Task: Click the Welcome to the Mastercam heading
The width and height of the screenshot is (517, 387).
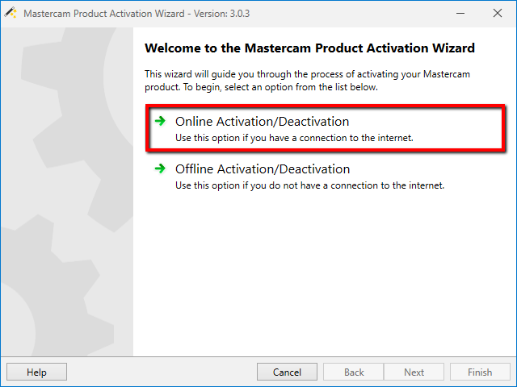Action: [309, 48]
